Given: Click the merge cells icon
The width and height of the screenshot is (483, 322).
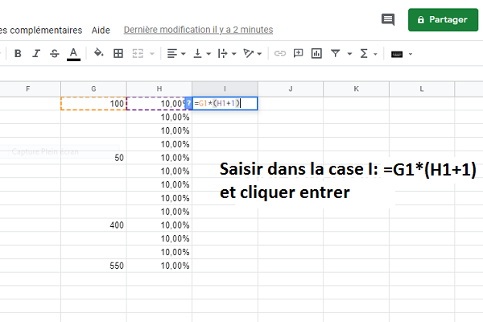Looking at the screenshot, I should click(x=138, y=54).
